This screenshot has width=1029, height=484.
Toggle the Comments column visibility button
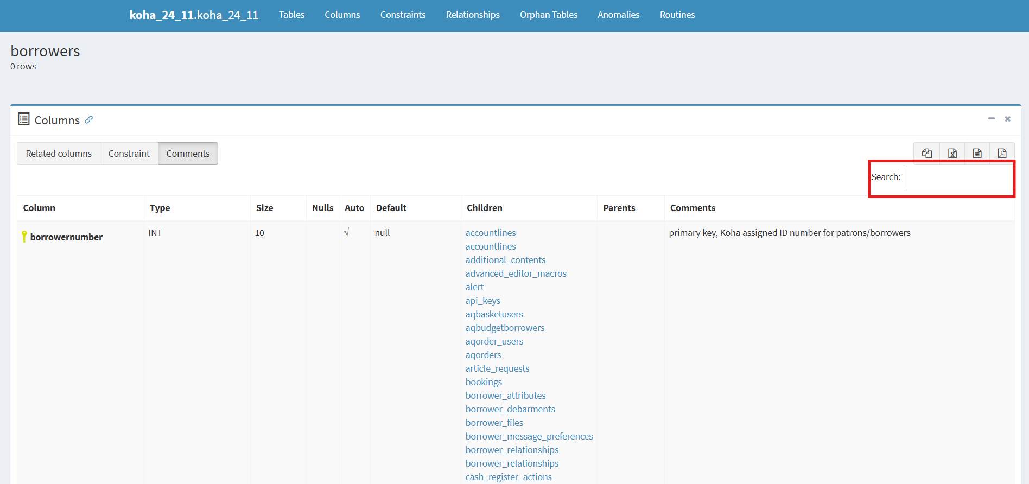click(x=188, y=154)
